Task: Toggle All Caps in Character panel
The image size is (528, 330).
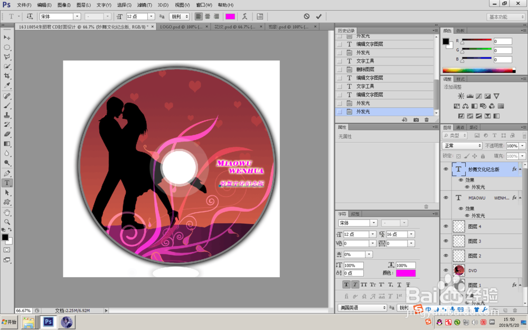Action: pyautogui.click(x=364, y=285)
